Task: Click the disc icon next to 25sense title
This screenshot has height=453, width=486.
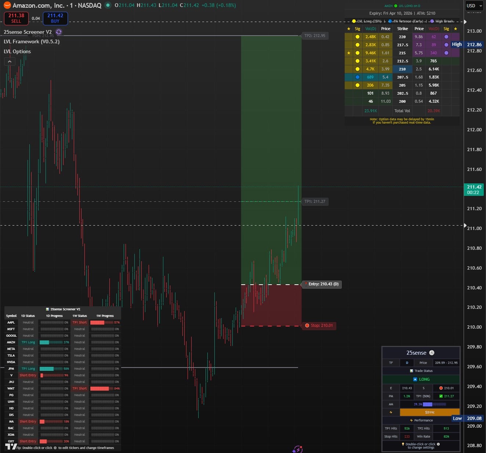Action: point(432,352)
